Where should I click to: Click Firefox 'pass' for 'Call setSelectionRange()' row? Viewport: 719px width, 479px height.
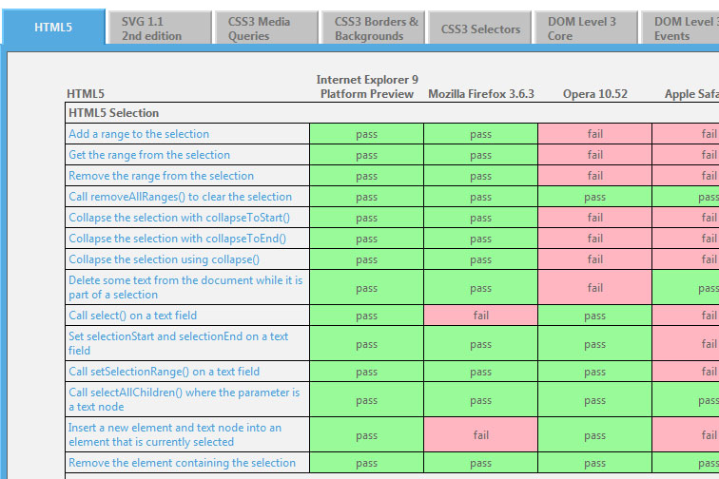click(481, 372)
